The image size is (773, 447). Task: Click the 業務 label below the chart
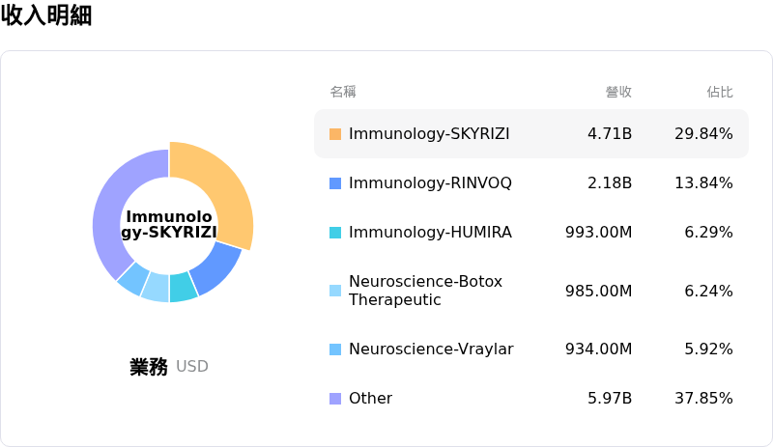pos(149,367)
